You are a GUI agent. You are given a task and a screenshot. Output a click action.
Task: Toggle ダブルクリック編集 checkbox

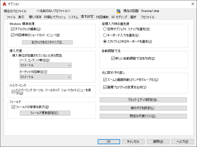tap(13, 29)
